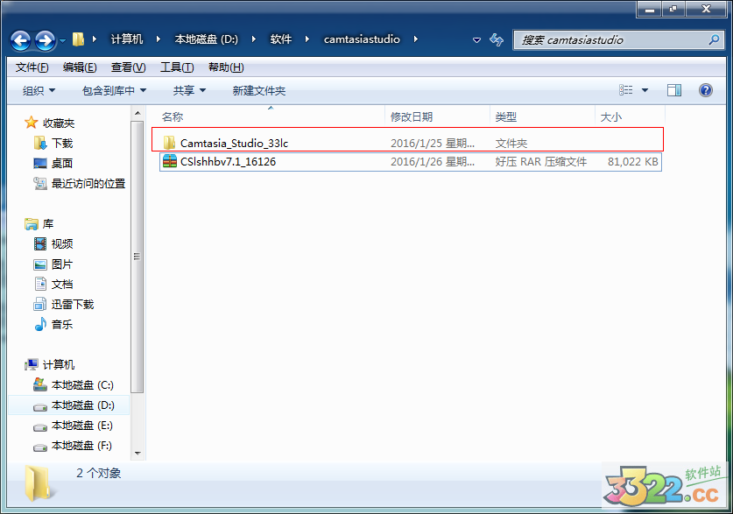Expand the arrow after 软件 breadcrumb
The image size is (733, 514).
(x=307, y=39)
